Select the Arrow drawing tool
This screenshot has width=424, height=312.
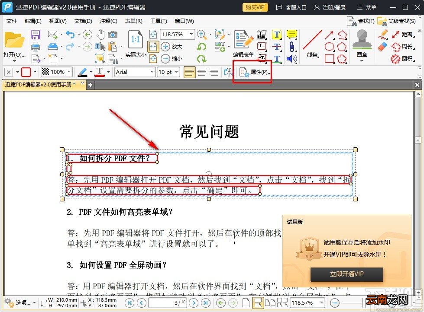coord(329,35)
